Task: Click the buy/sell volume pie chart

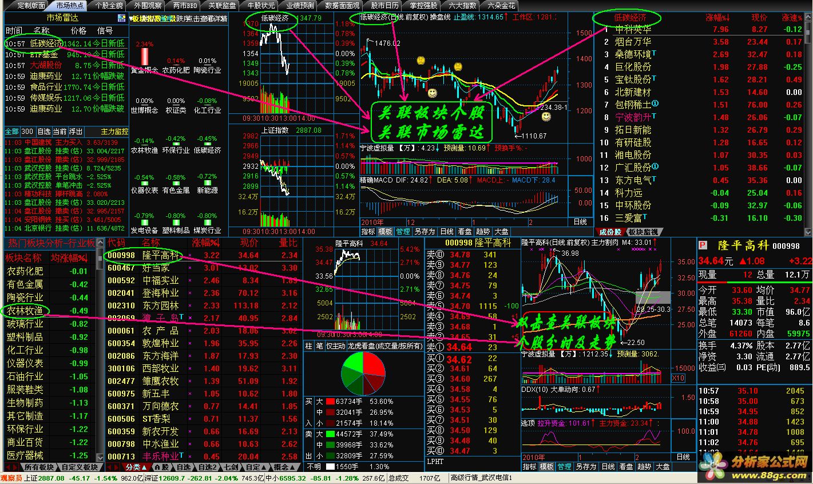Action: pyautogui.click(x=363, y=374)
